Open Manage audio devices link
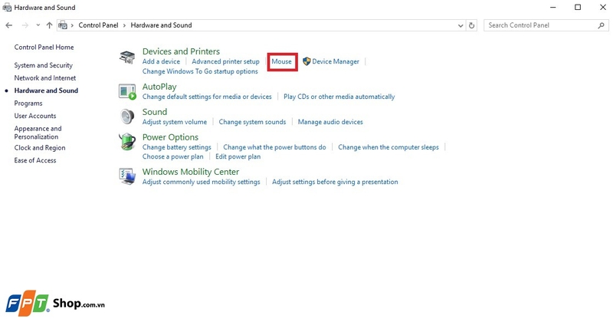This screenshot has width=613, height=322. 330,122
